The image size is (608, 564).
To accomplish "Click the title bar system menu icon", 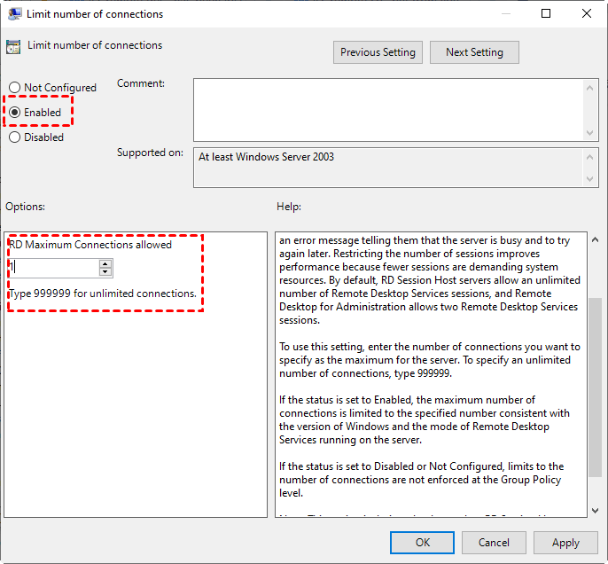I will [x=15, y=14].
